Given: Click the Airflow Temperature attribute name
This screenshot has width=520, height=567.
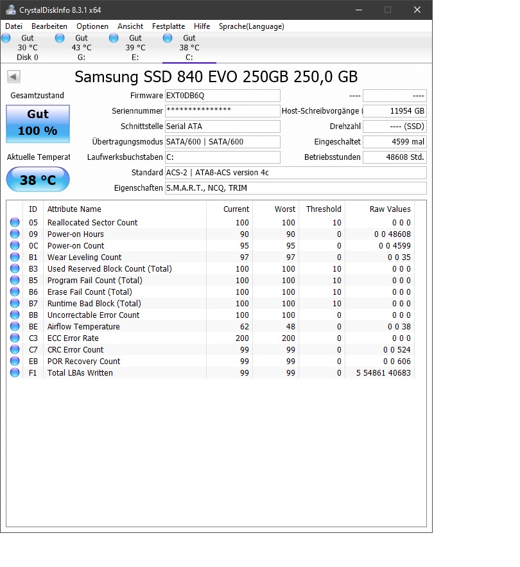Looking at the screenshot, I should click(83, 327).
